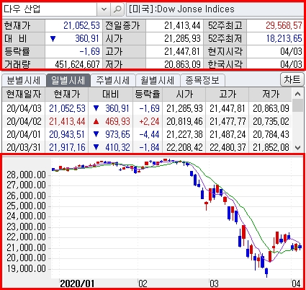Click the table scrollbar down arrow

297,147
